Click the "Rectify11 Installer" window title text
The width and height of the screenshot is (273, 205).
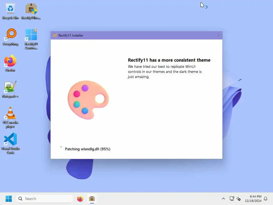[x=71, y=36]
